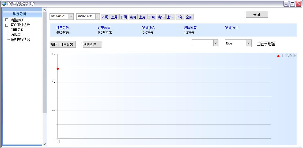Click the 关闭 button
The image size is (303, 148).
(257, 14)
